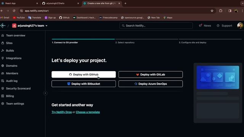This screenshot has width=244, height=137.
Task: Open a new browser tab
Action: coord(125,3)
